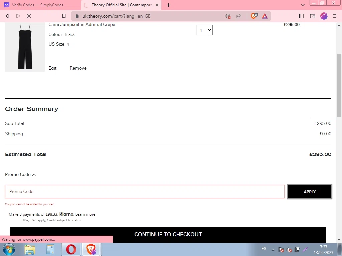342x256 pixels.
Task: Open a new tab with the plus button
Action: click(x=169, y=5)
